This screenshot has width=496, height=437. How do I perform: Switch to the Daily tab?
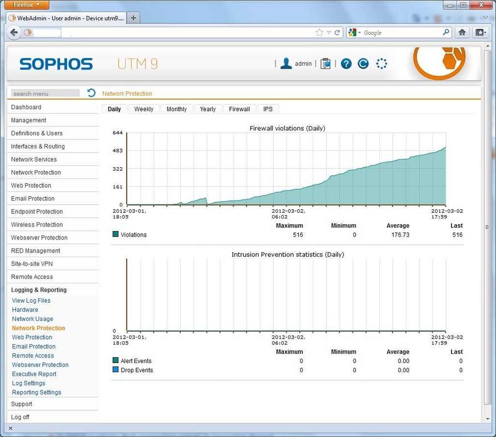point(114,109)
